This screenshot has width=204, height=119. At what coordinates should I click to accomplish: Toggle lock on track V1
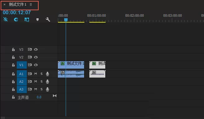(x=13, y=65)
